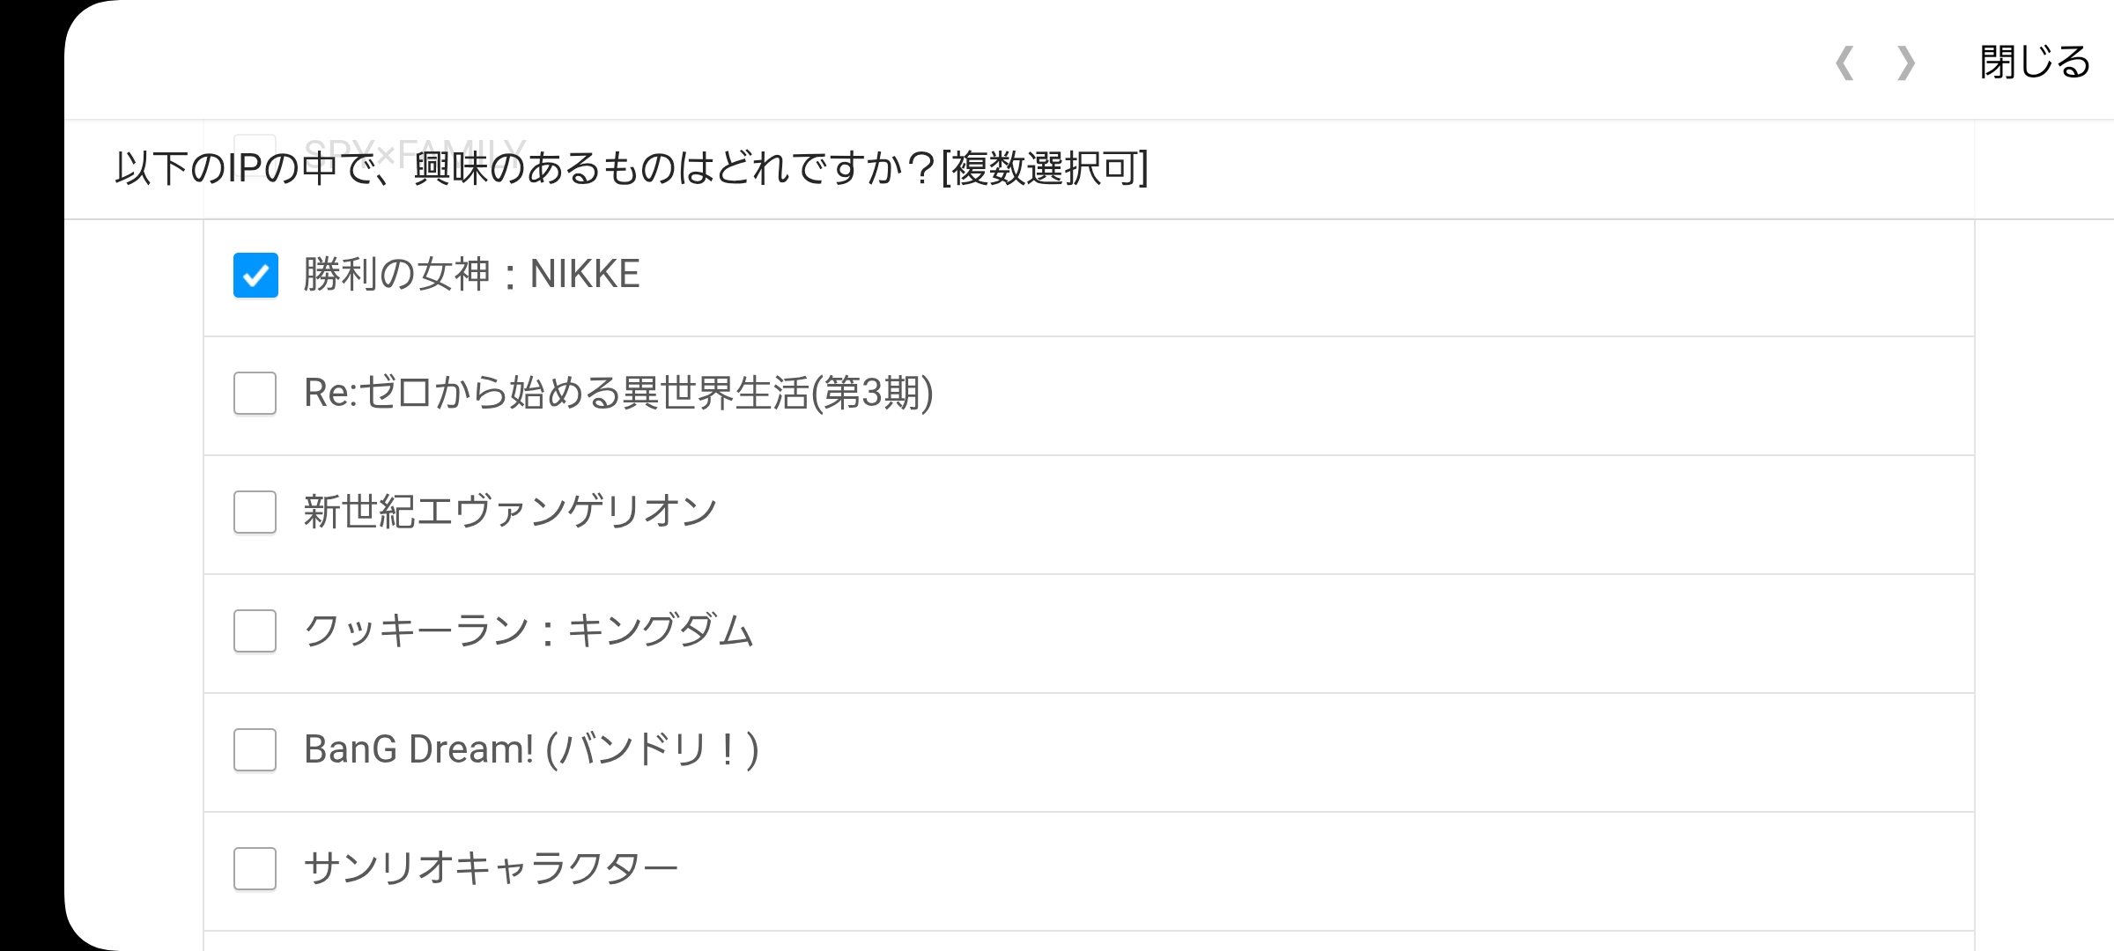The height and width of the screenshot is (951, 2114).
Task: Click the 勝利の女神：NIKKE label text
Action: pyautogui.click(x=471, y=275)
